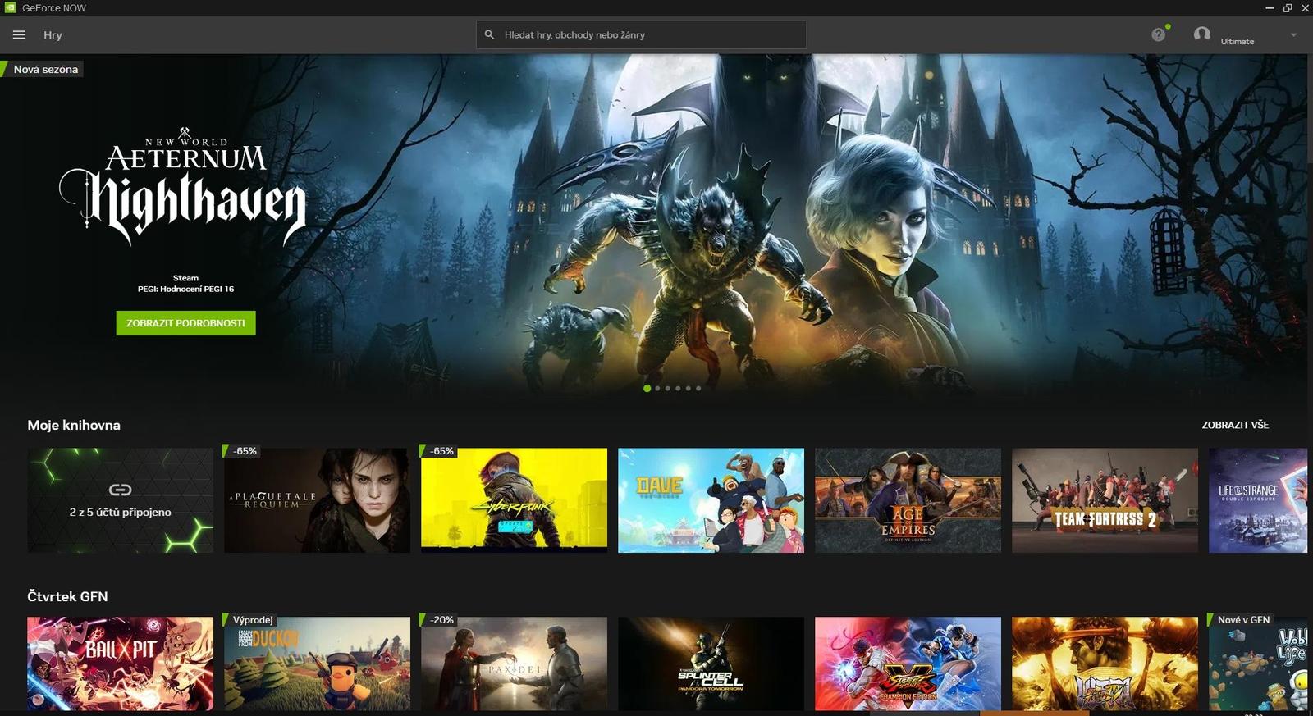
Task: Click Zobrazit vše link for library
Action: click(x=1234, y=425)
